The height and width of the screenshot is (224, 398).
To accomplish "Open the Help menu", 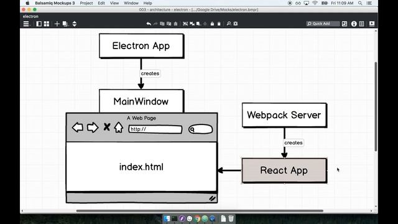I will coord(147,3).
